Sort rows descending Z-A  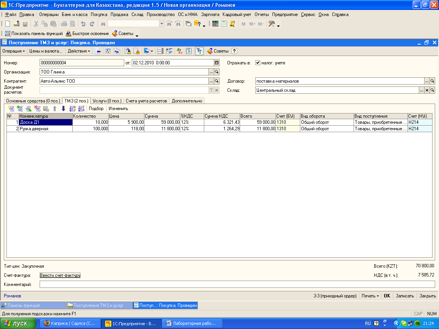(x=81, y=109)
